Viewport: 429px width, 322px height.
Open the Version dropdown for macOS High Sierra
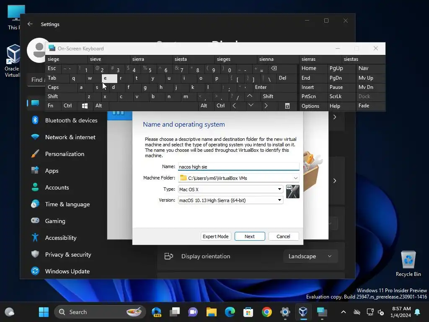[x=230, y=200]
